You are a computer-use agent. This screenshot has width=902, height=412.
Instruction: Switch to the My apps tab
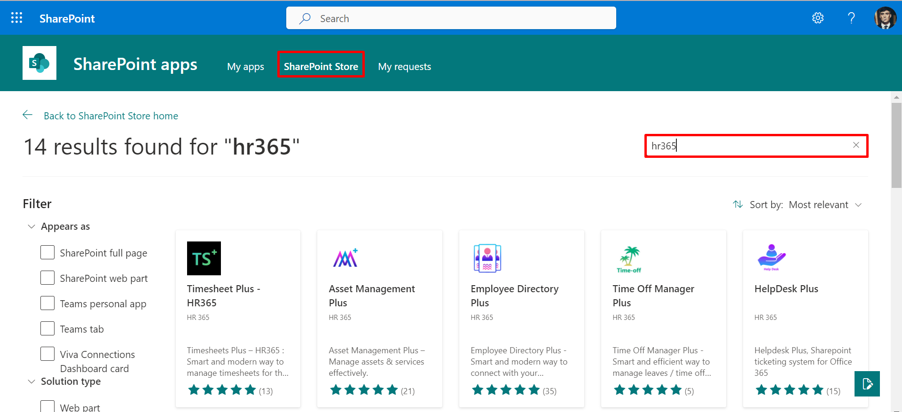coord(245,67)
